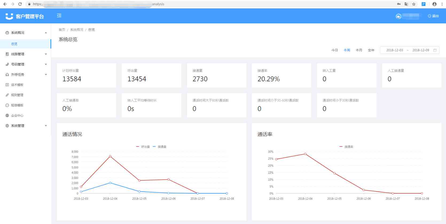Click the 通话时间小于30秒通话数 label

341,101
